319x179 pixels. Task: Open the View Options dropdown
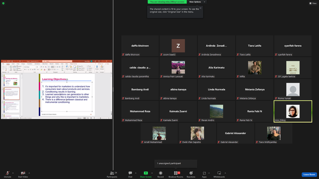click(197, 2)
